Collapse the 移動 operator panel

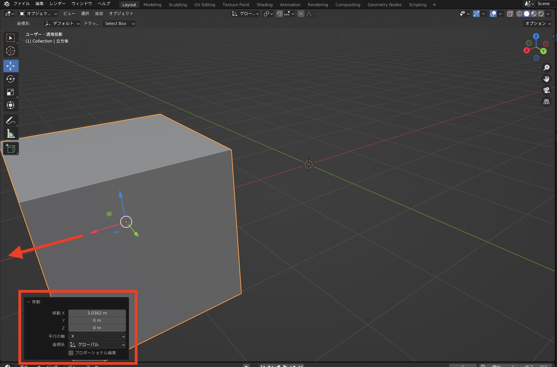pyautogui.click(x=28, y=302)
